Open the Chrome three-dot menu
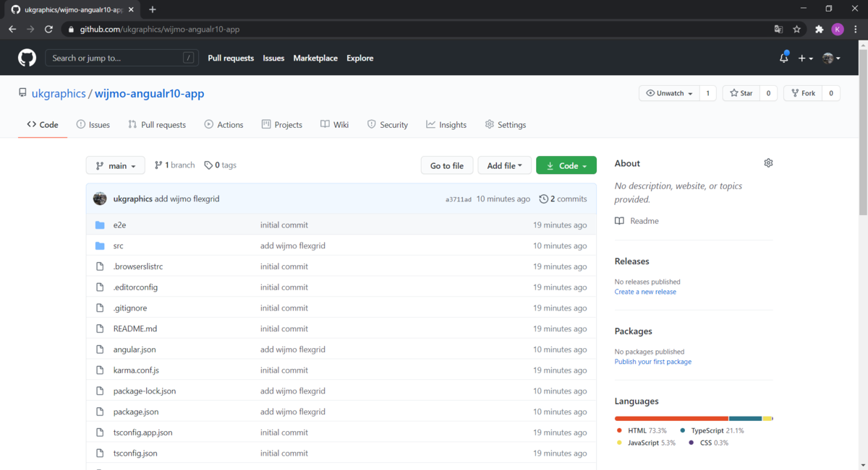Viewport: 868px width, 470px height. (856, 29)
